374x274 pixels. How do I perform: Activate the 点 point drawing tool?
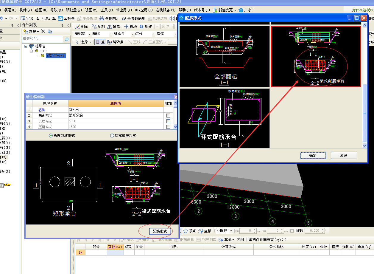click(x=100, y=42)
